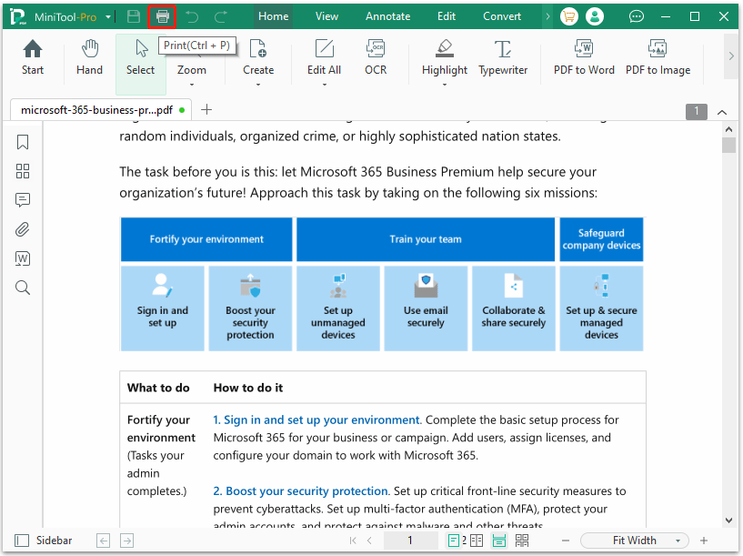Jump to the first page

click(353, 541)
